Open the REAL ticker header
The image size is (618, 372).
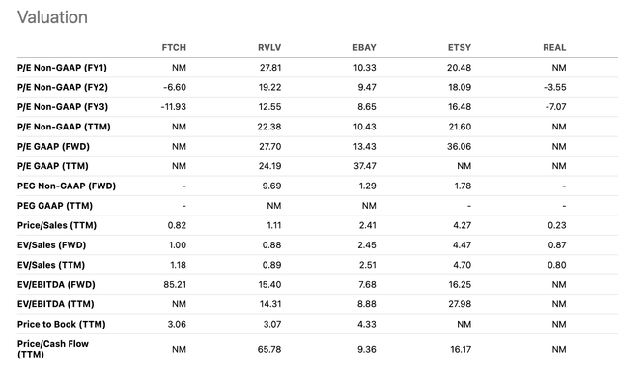[x=554, y=47]
